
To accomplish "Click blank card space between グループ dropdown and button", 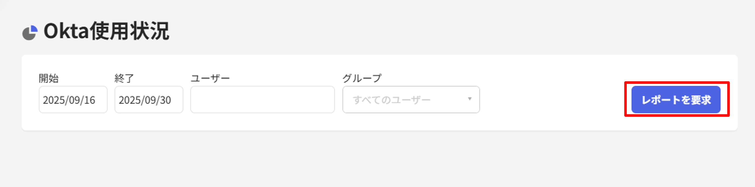I will pyautogui.click(x=551, y=100).
